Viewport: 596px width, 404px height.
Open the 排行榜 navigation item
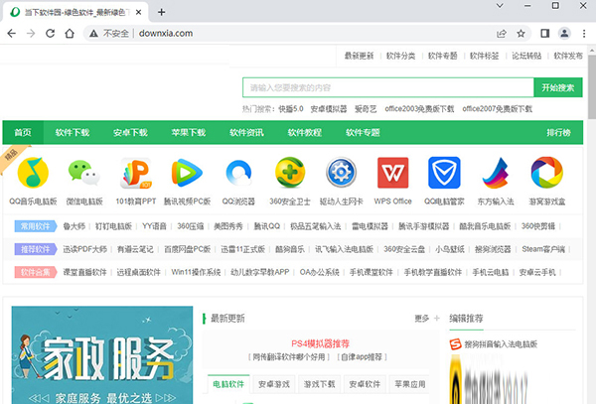[558, 132]
